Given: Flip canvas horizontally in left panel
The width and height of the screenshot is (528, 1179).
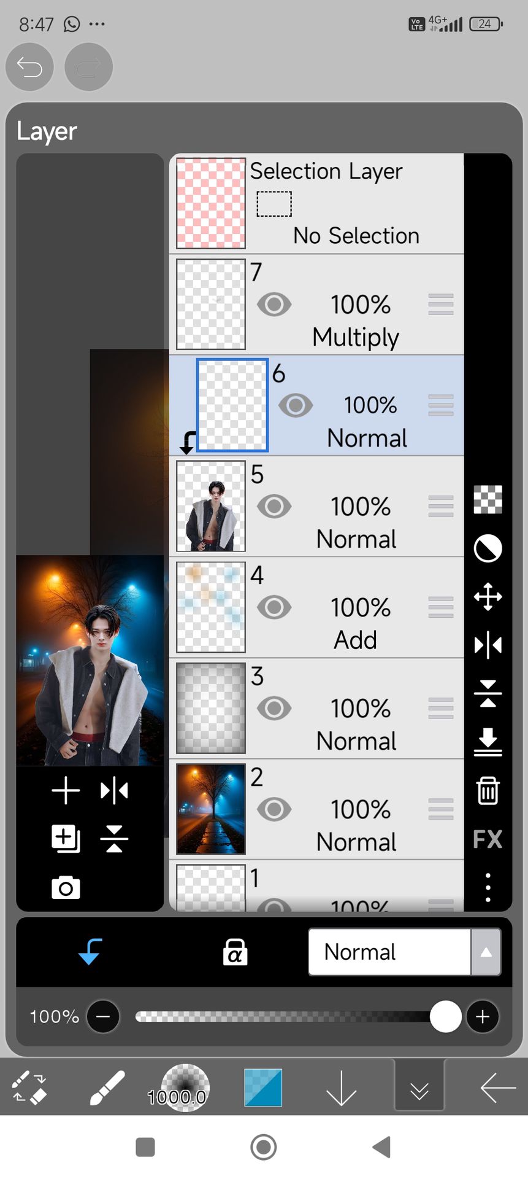Looking at the screenshot, I should coord(114,790).
